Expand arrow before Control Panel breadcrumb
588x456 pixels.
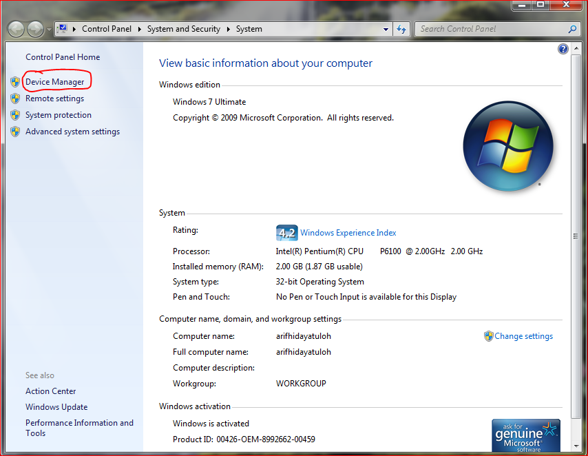coord(74,29)
